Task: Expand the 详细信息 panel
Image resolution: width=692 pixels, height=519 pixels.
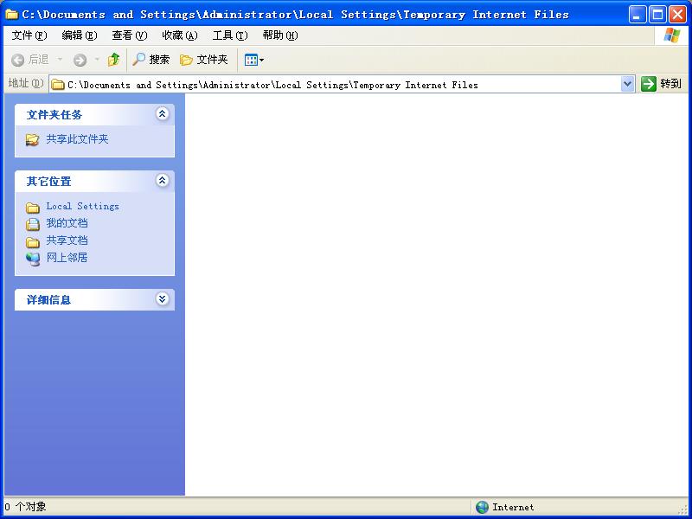Action: tap(162, 298)
